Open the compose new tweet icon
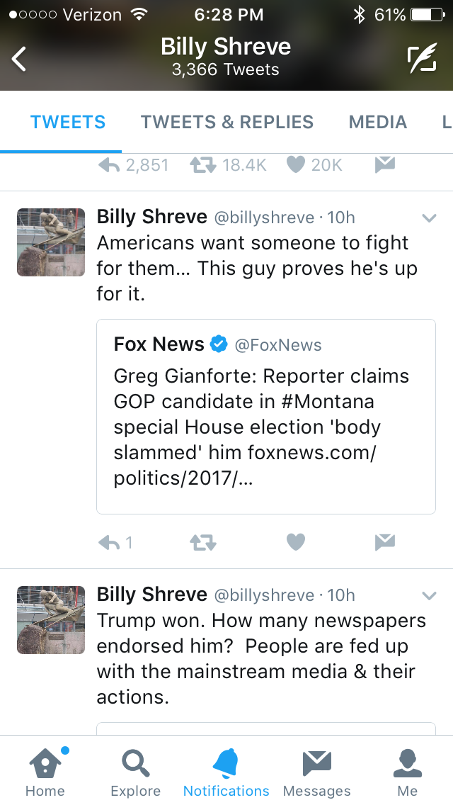This screenshot has width=453, height=805. [x=422, y=59]
